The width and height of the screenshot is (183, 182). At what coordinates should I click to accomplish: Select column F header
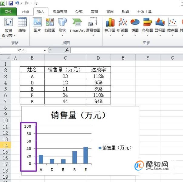(x=148, y=58)
